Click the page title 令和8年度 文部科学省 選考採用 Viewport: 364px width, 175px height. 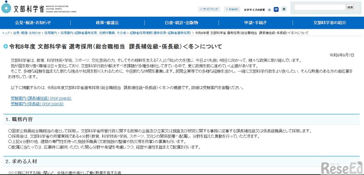(x=115, y=47)
